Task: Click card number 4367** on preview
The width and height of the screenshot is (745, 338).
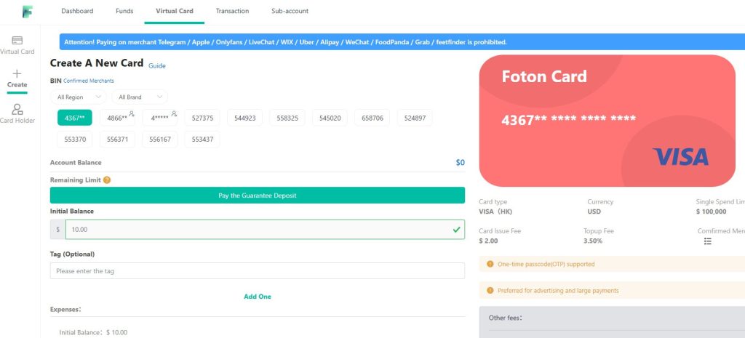Action: tap(569, 119)
